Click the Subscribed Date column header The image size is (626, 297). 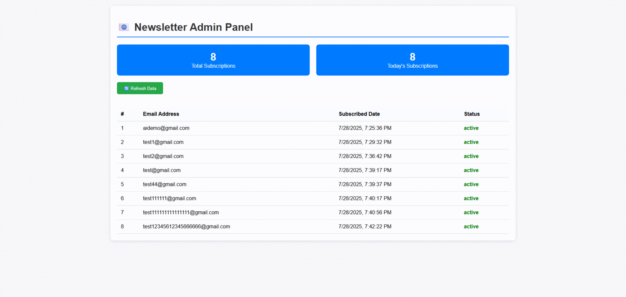359,114
